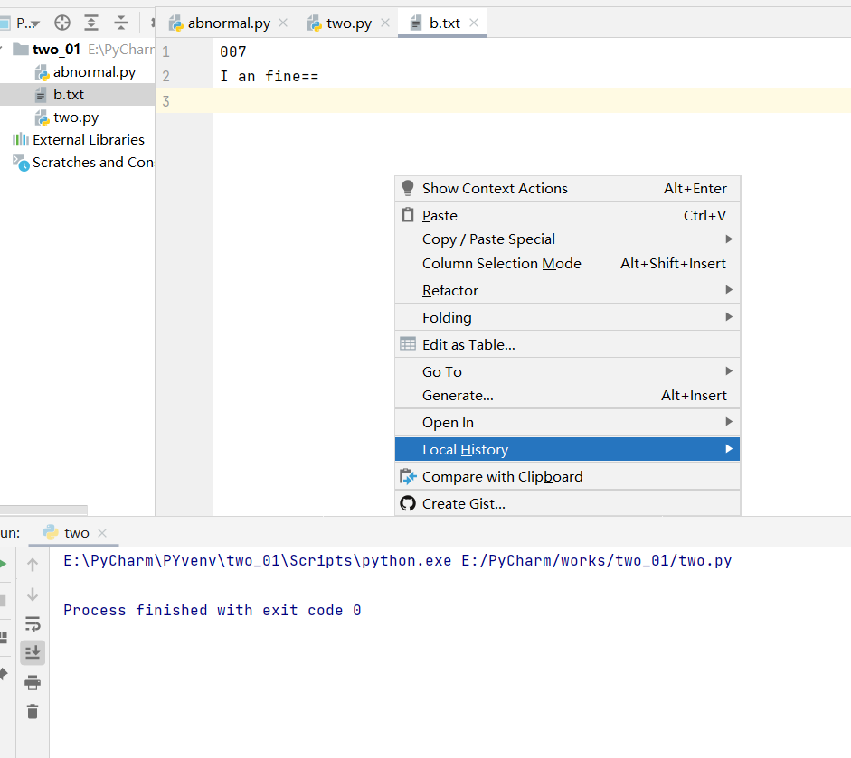851x758 pixels.
Task: Click the python.exe command line in console
Action: click(398, 561)
